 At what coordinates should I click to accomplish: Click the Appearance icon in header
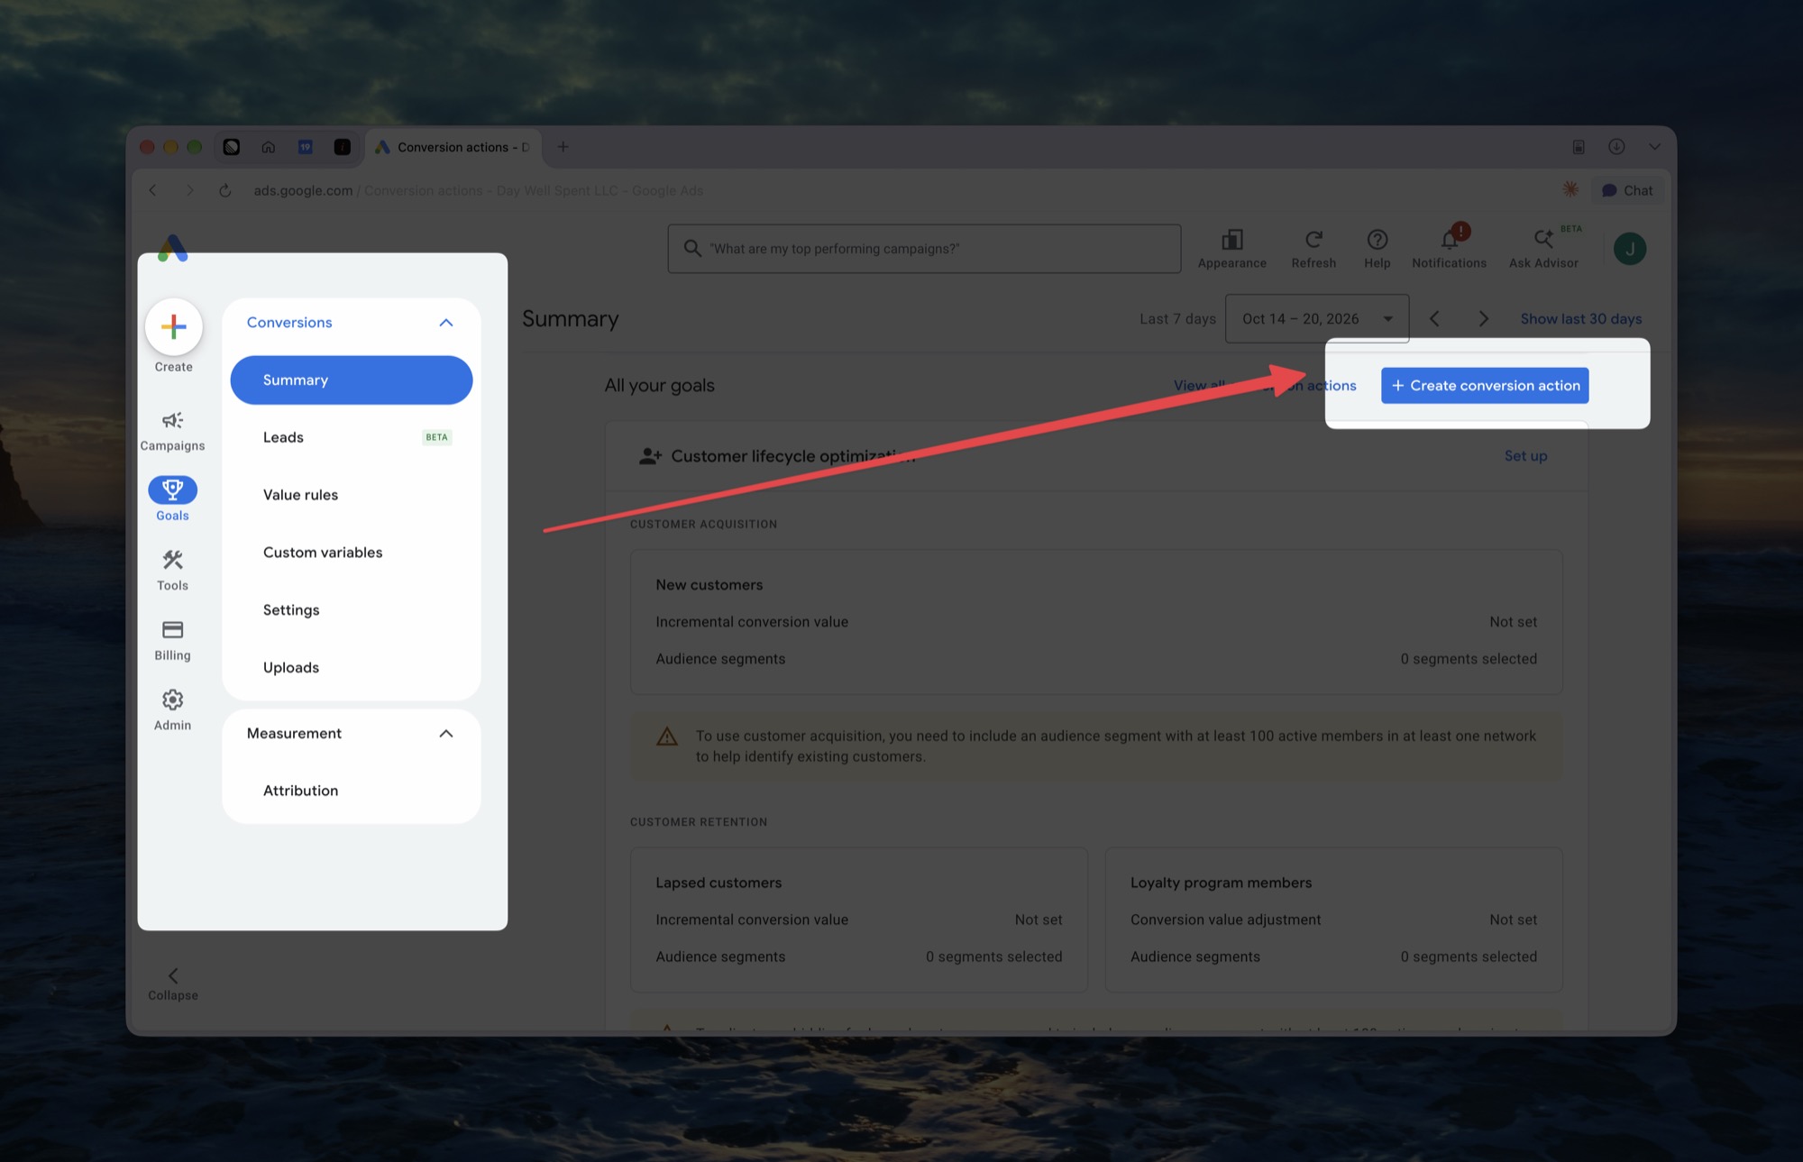click(1231, 240)
